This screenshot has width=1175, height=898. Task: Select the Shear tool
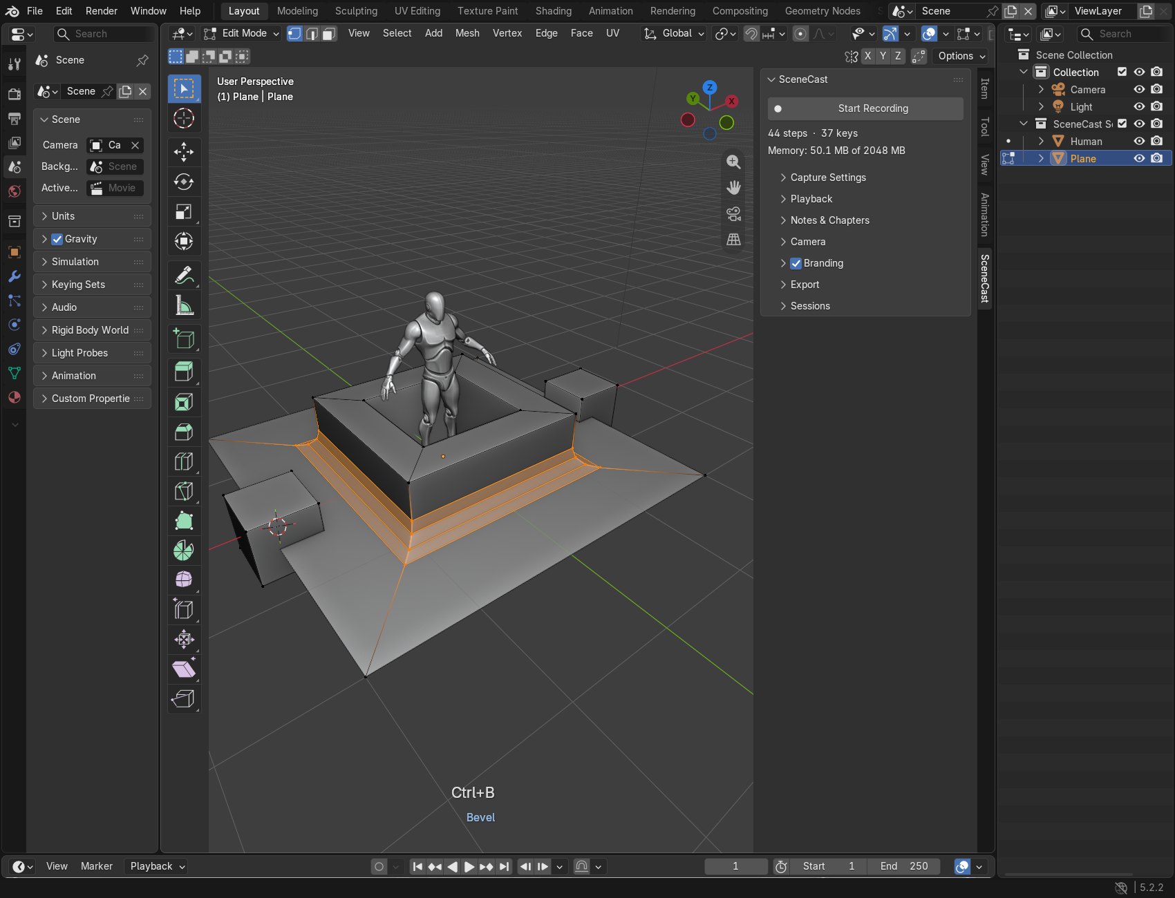point(184,669)
